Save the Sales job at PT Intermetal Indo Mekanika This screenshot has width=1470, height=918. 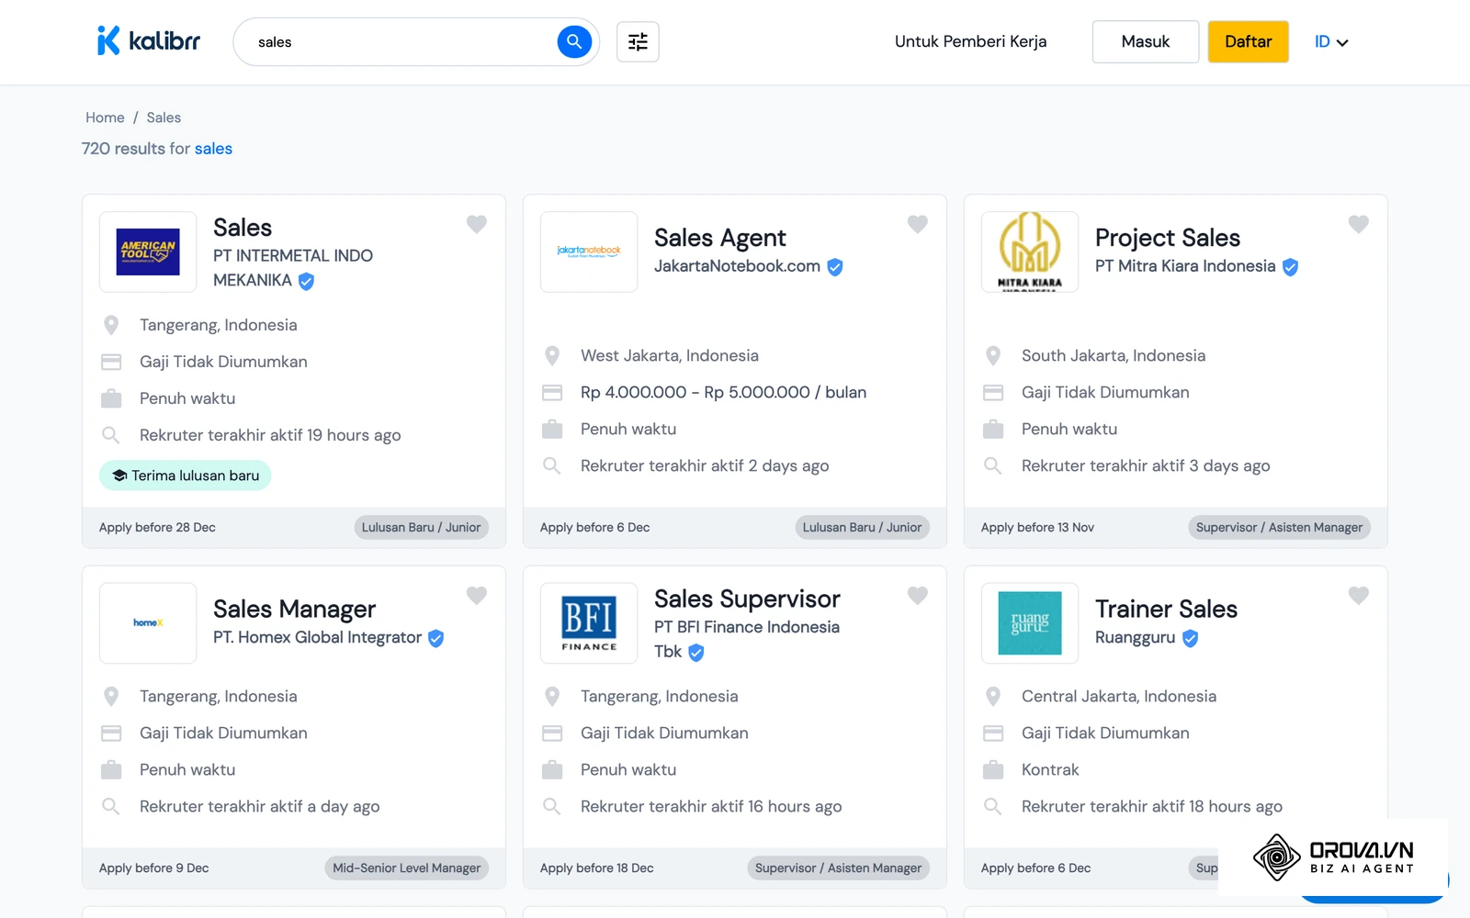(476, 224)
